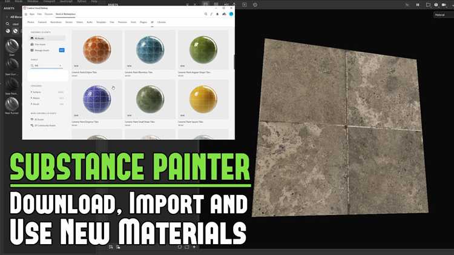This screenshot has width=454, height=255.
Task: Open the Creative Cloud hamburger menu
Action: 26,14
